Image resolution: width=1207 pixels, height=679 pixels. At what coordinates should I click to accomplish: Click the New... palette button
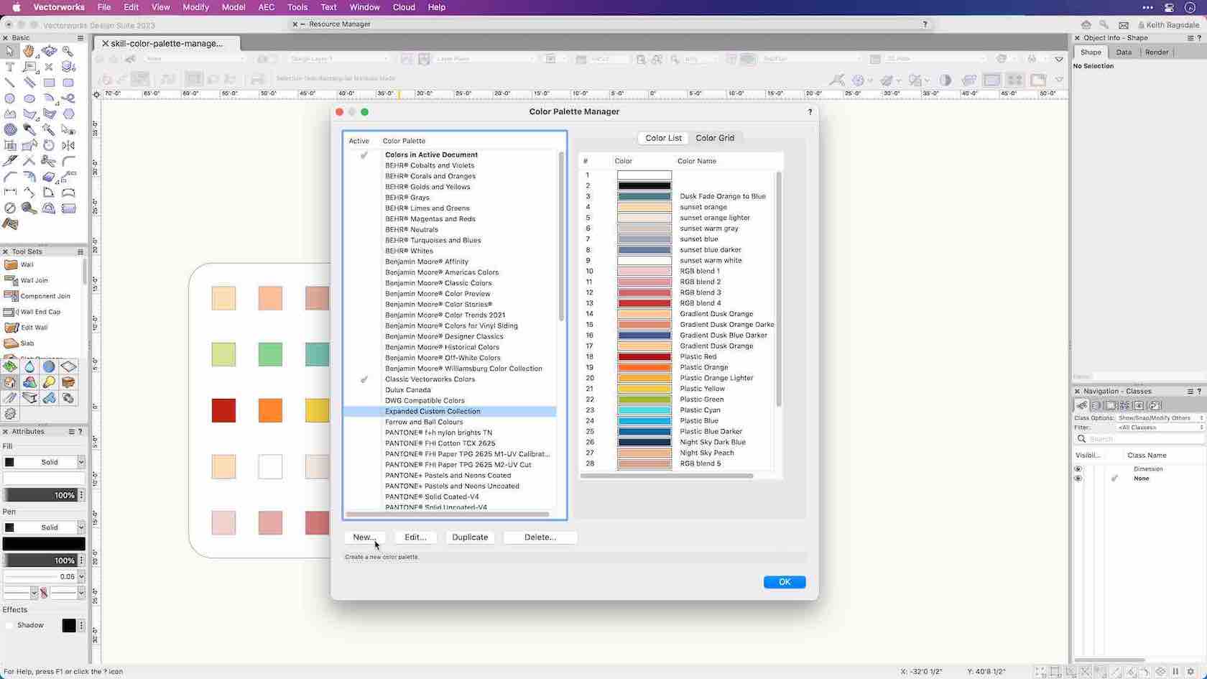[x=364, y=537]
